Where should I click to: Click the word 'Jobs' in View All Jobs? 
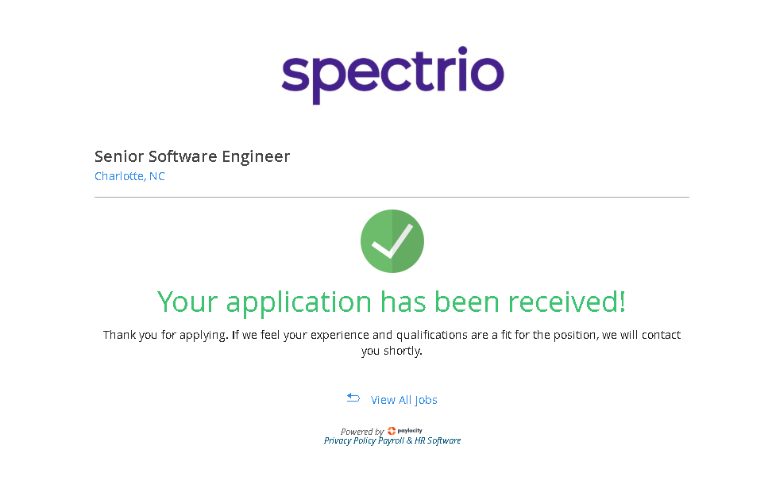(x=426, y=400)
